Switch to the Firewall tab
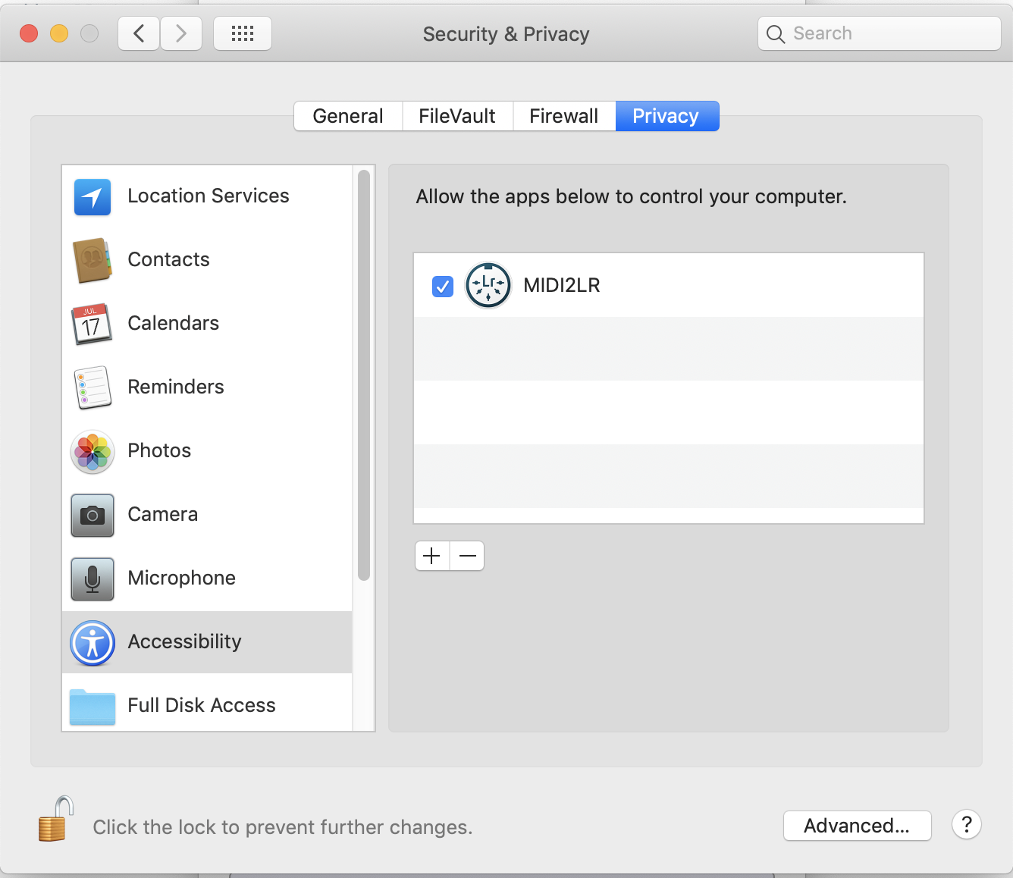This screenshot has height=878, width=1013. click(x=563, y=116)
